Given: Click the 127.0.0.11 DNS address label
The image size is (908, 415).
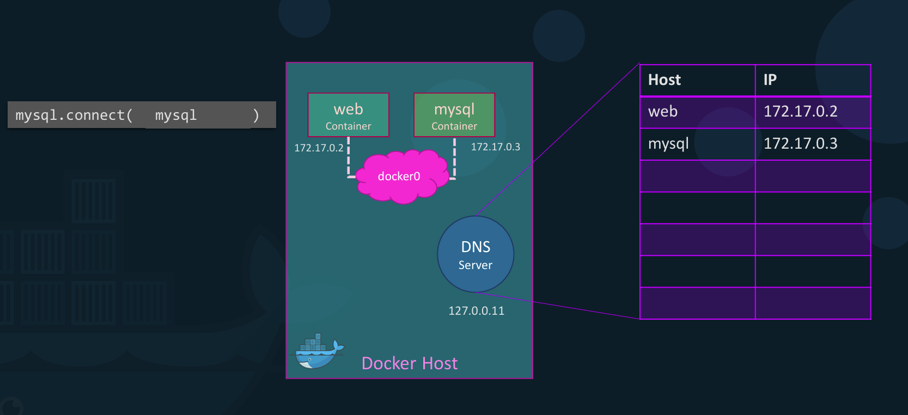Looking at the screenshot, I should [x=476, y=311].
